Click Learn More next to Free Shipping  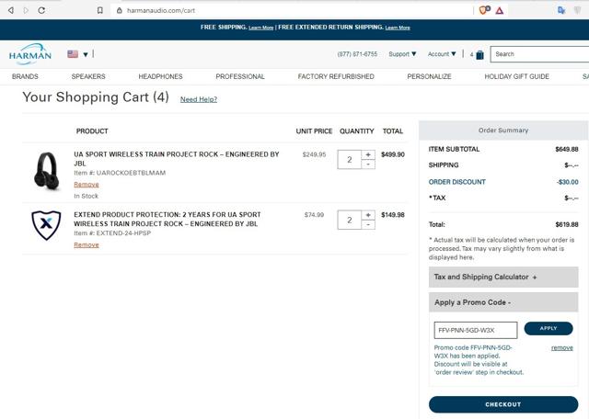pos(261,28)
